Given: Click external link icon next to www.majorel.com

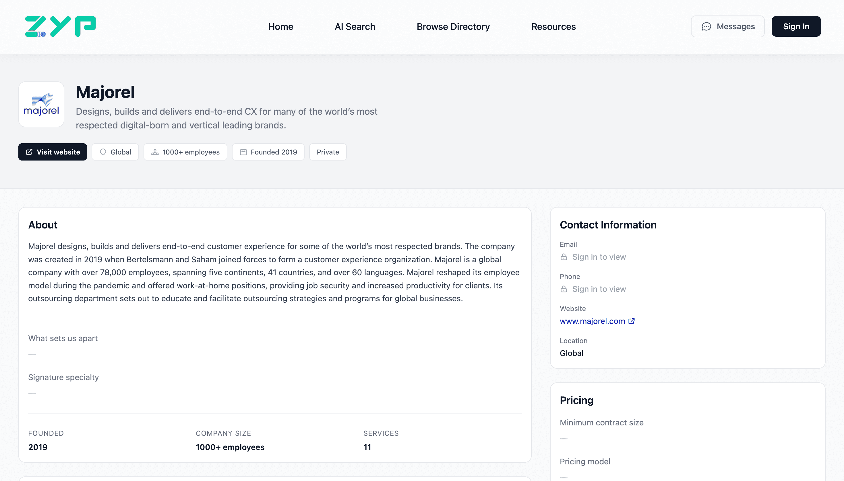Looking at the screenshot, I should [632, 321].
